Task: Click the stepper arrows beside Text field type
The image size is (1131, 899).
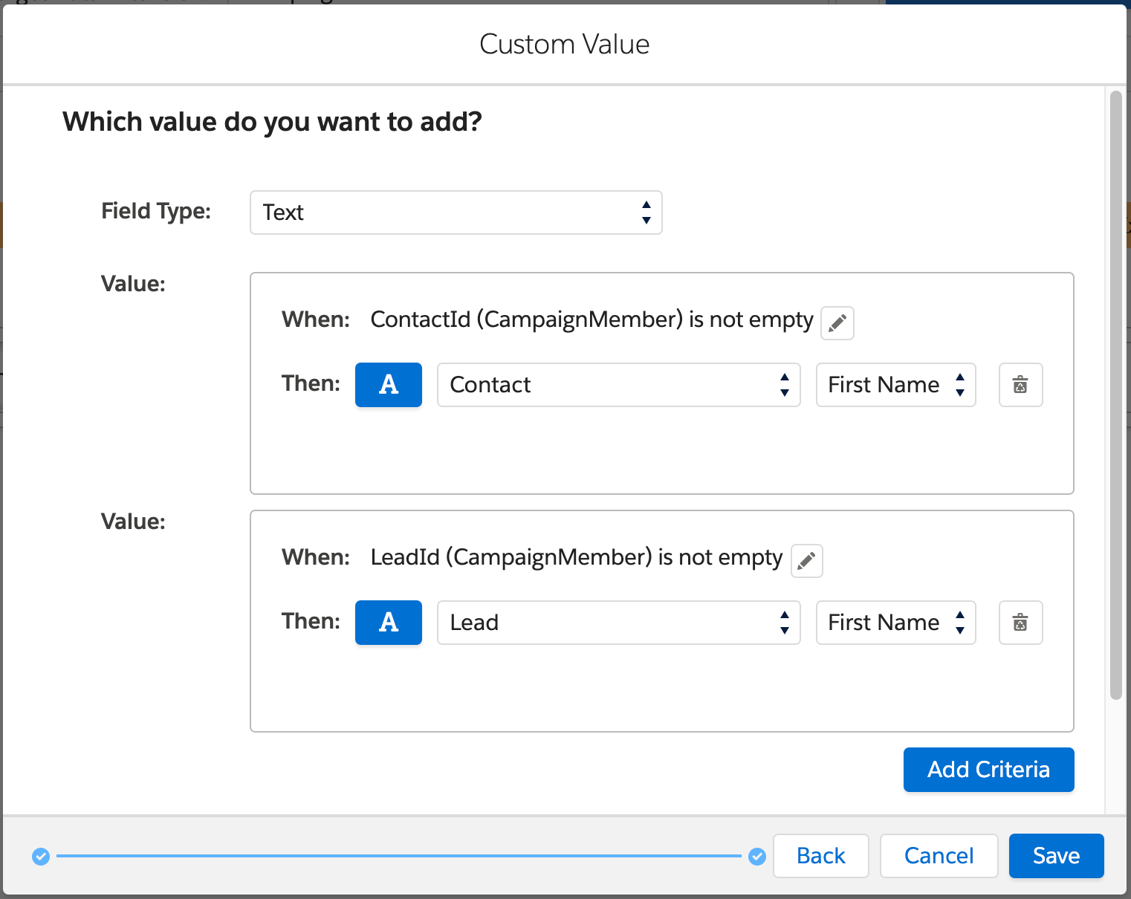Action: [x=646, y=212]
